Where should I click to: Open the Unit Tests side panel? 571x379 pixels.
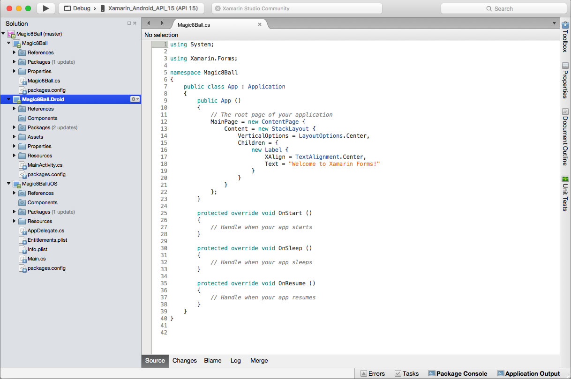565,193
